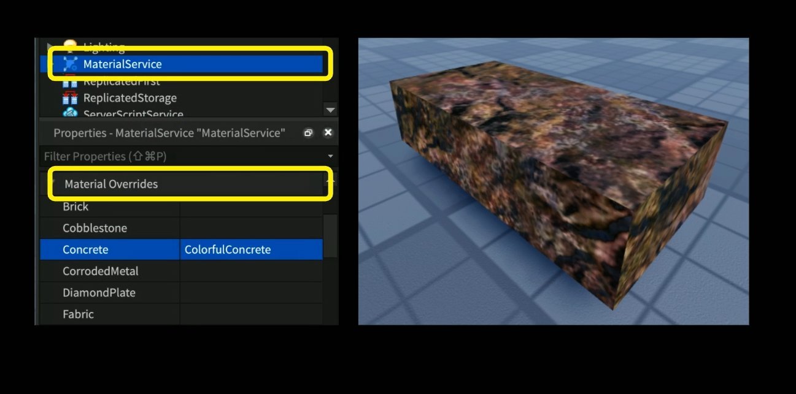Click the Fabric override value cell
Viewport: 796px width, 394px height.
pos(251,314)
